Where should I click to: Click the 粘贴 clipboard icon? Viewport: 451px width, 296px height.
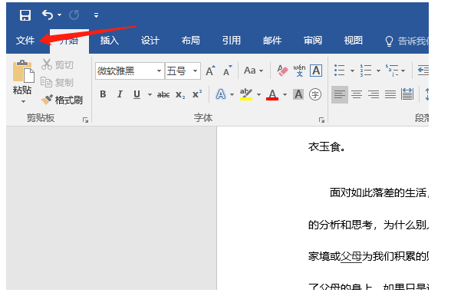23,71
